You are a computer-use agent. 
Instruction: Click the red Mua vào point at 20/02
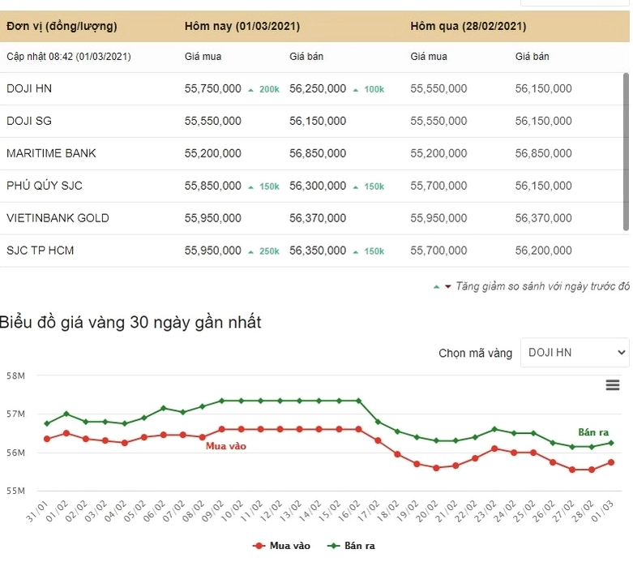pos(436,468)
